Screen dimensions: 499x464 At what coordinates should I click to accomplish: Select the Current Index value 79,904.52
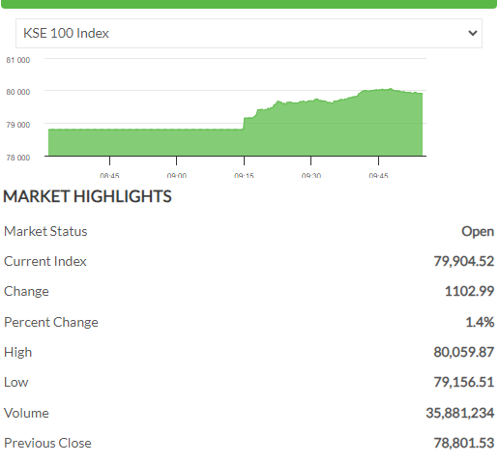pos(463,261)
